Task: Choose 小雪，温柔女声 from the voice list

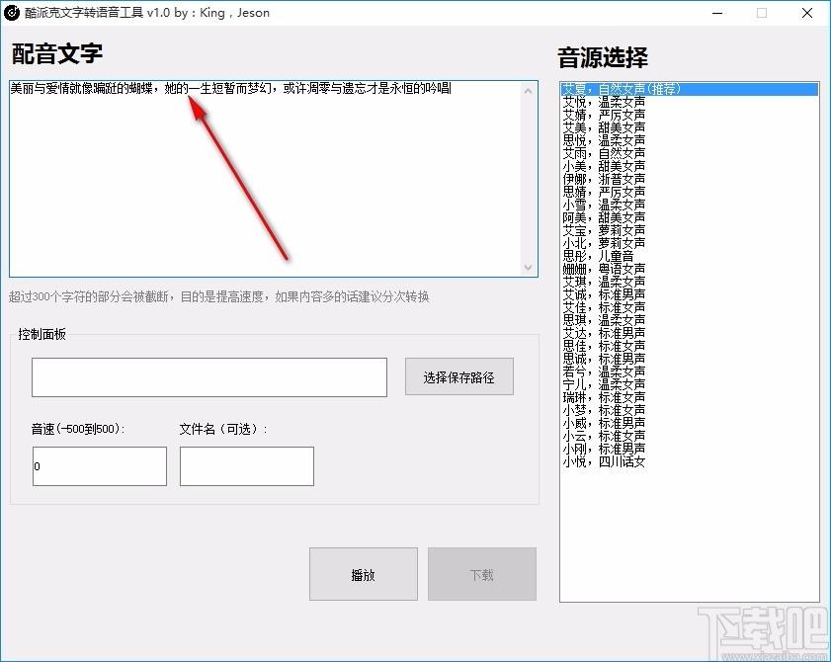Action: 689,205
